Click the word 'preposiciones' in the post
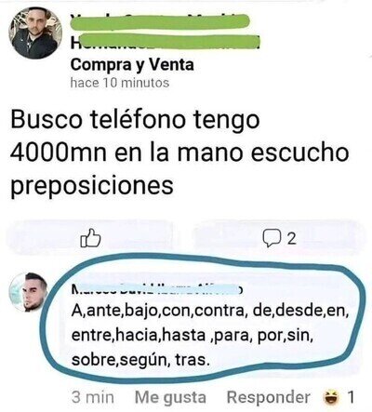This screenshot has width=372, height=412. [x=92, y=187]
